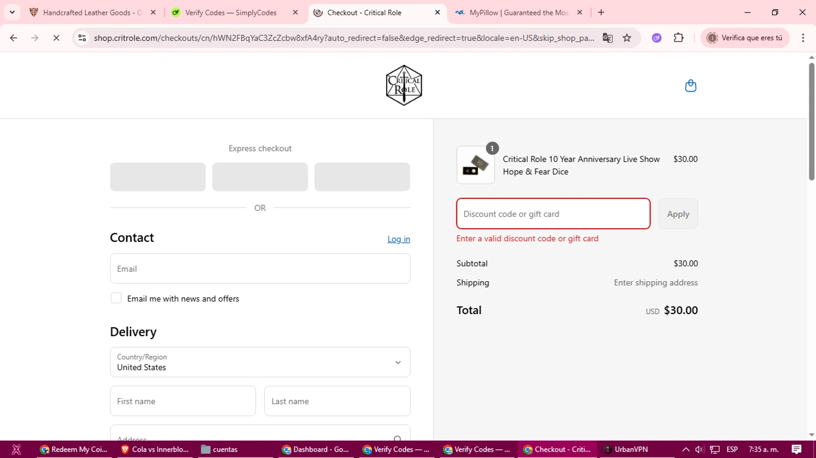Click the third Express checkout placeholder button
816x458 pixels.
click(362, 177)
